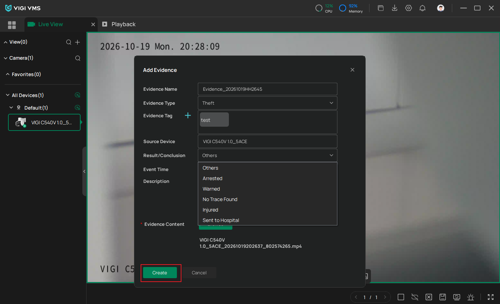
Task: Expand the View(0) section
Action: pyautogui.click(x=6, y=42)
